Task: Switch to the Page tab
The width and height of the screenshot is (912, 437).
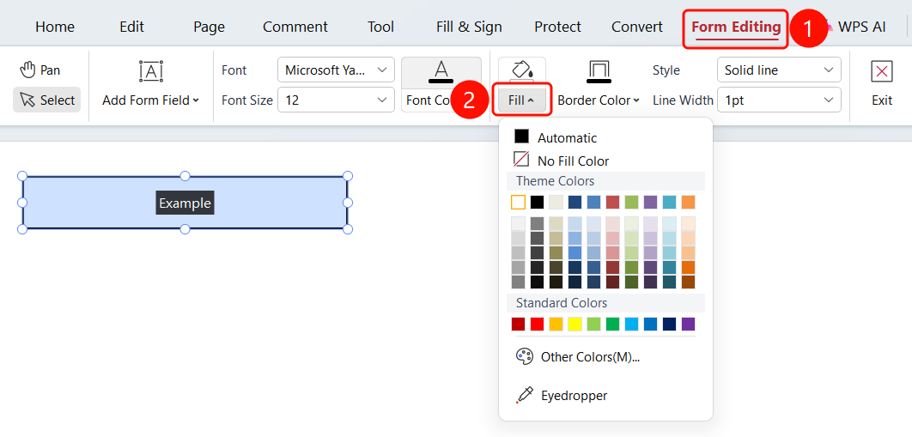Action: pos(209,27)
